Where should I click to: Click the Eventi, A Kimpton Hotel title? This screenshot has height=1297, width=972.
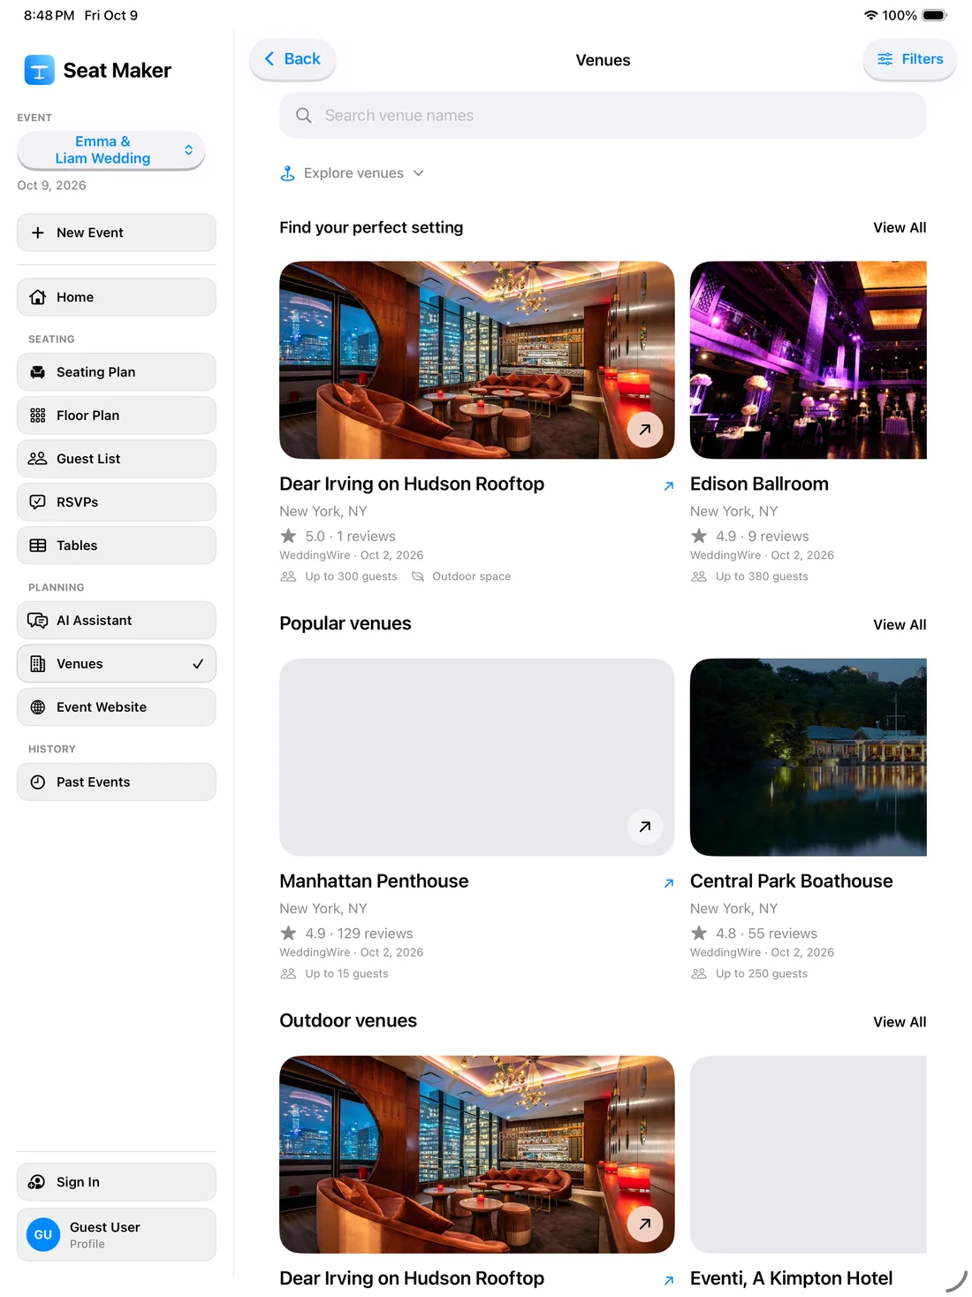click(791, 1278)
